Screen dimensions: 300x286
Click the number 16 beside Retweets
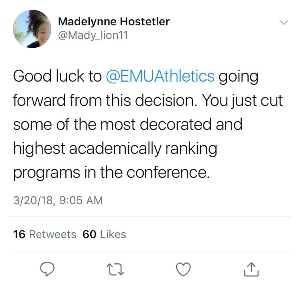[19, 234]
